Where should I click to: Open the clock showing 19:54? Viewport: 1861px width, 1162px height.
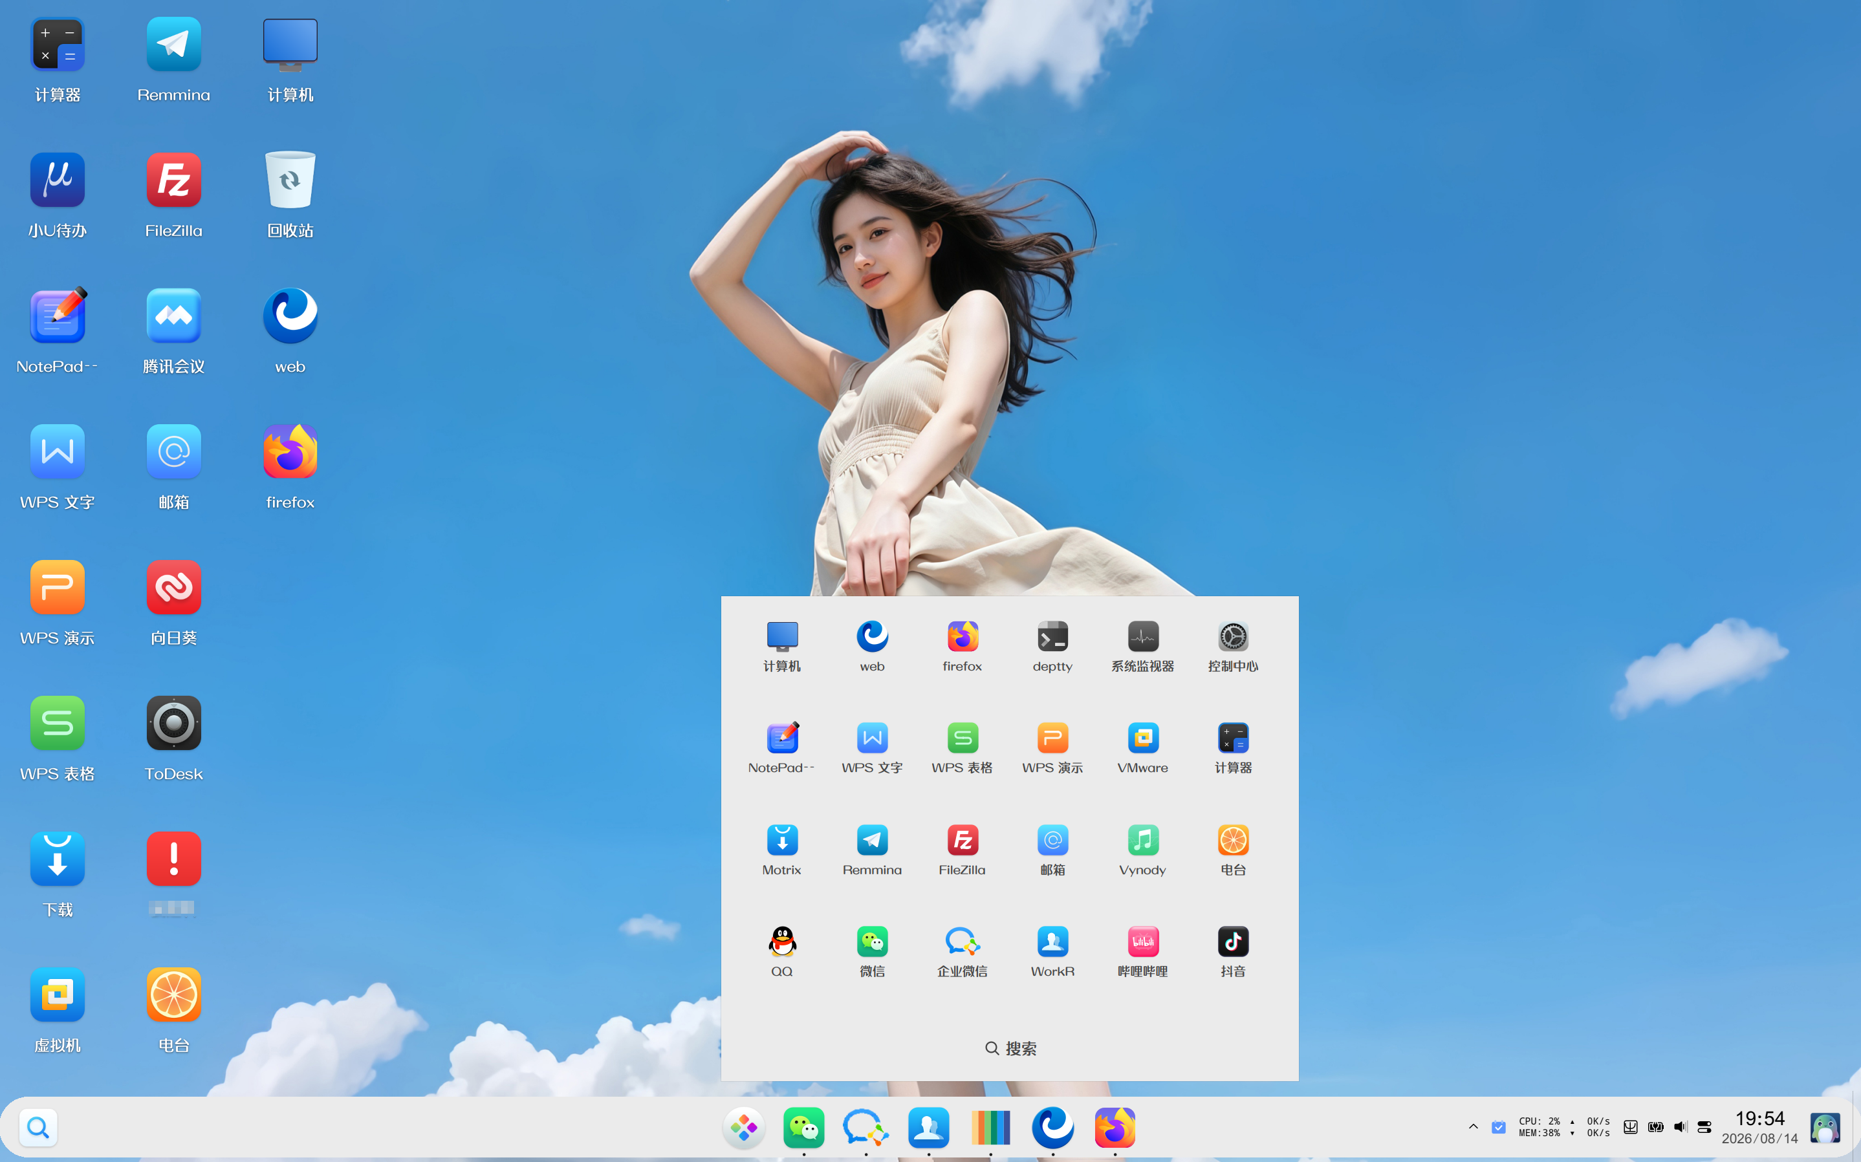pos(1759,1128)
